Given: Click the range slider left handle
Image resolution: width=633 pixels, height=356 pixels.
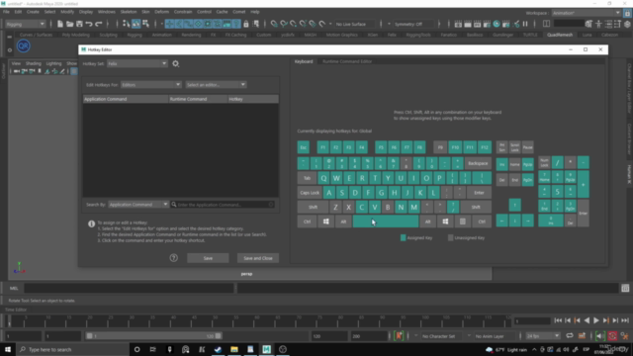Looking at the screenshot, I should pos(90,336).
